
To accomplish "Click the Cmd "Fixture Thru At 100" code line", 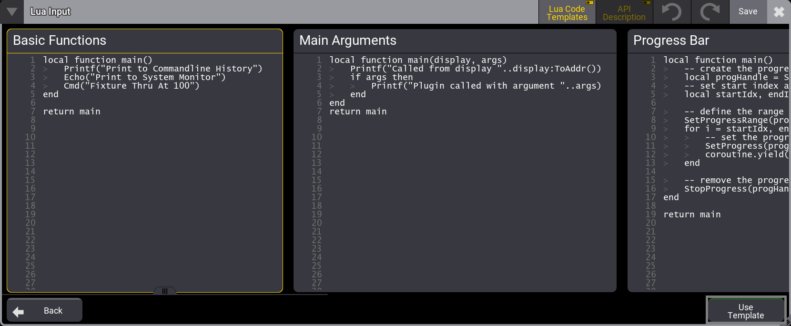I will point(132,86).
